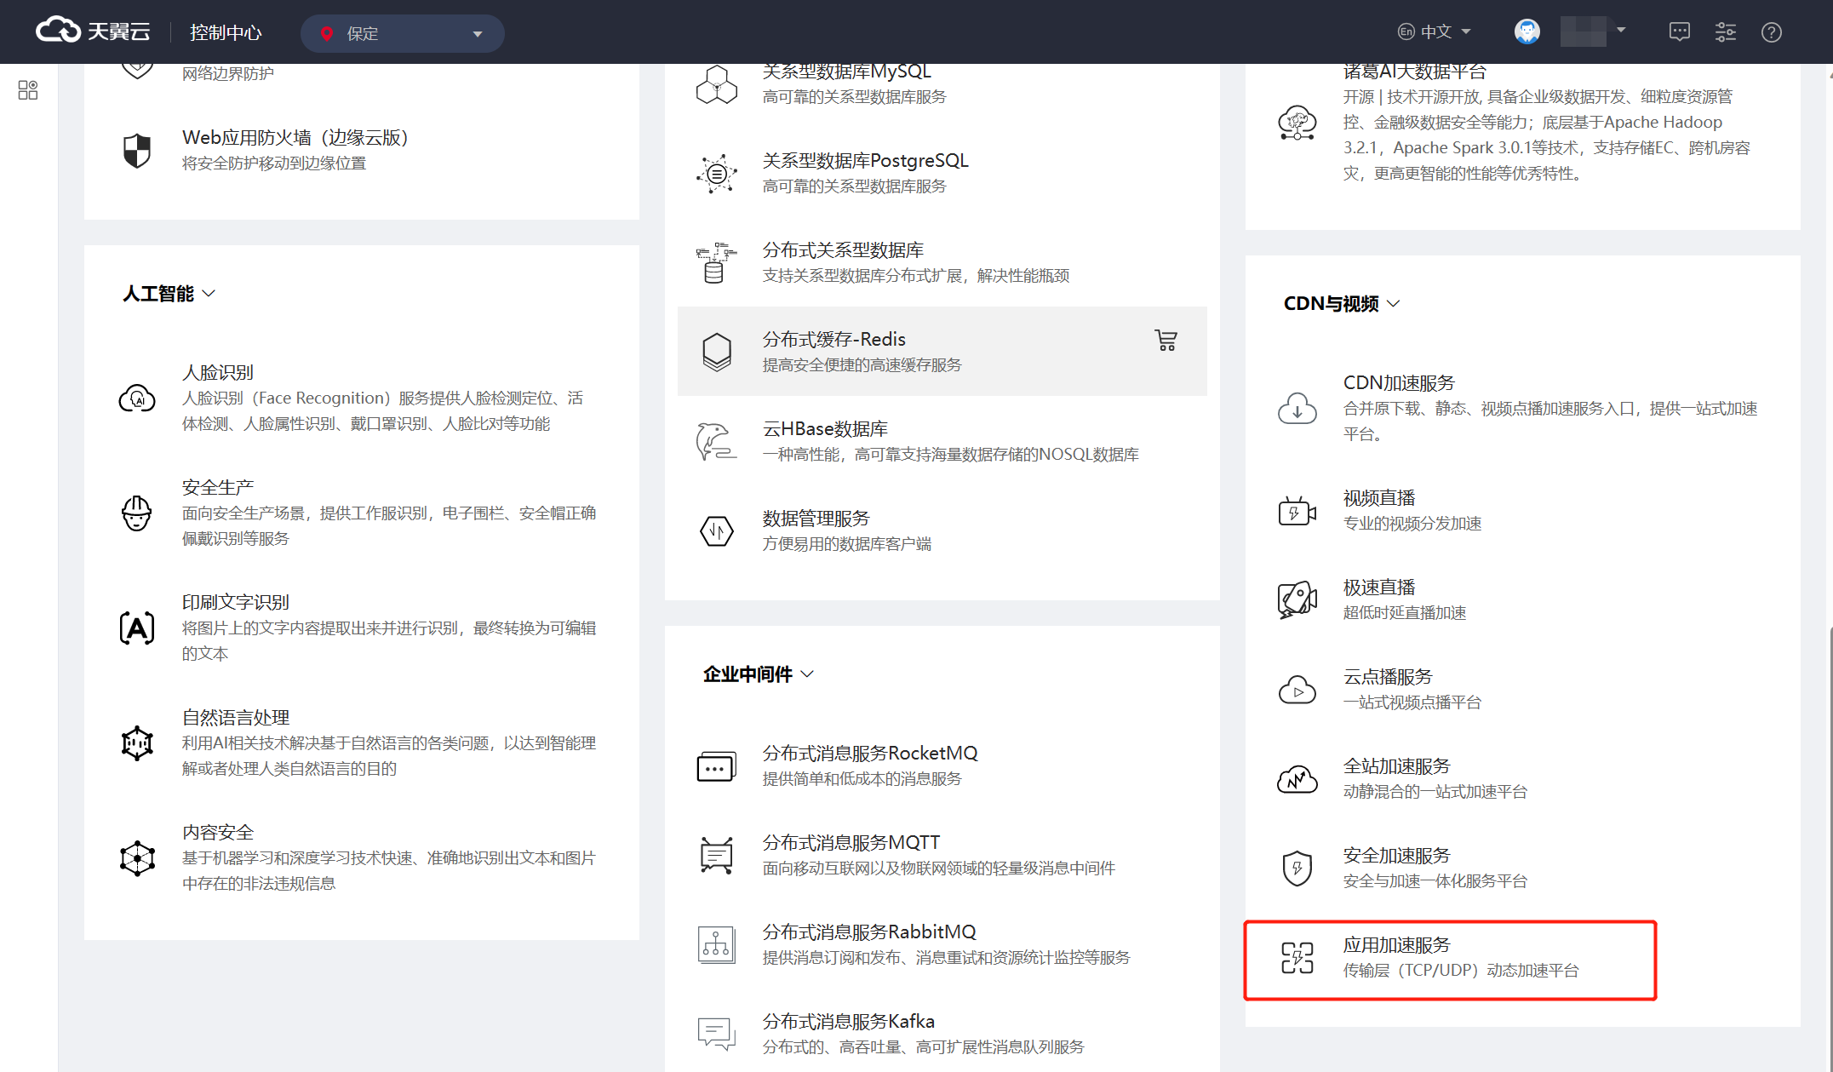Open the 中文 language dropdown

point(1435,32)
